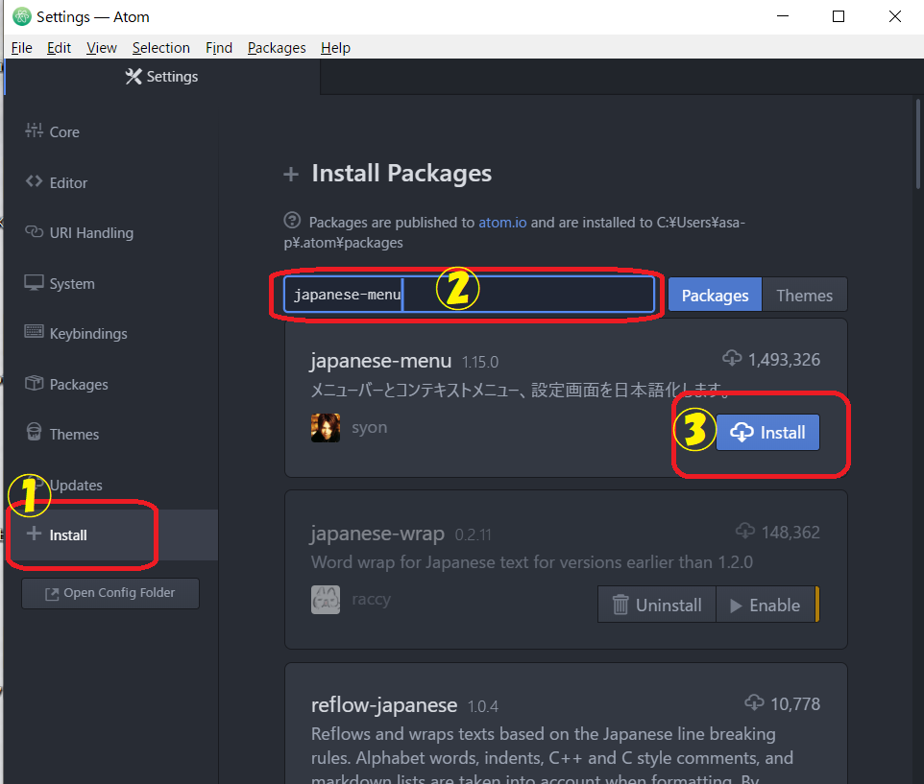Image resolution: width=924 pixels, height=784 pixels.
Task: Open the Help menu
Action: click(x=335, y=48)
